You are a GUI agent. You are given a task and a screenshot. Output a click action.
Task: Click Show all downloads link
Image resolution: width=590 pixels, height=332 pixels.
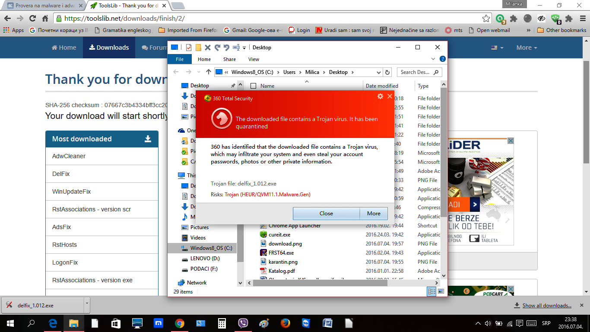click(547, 305)
